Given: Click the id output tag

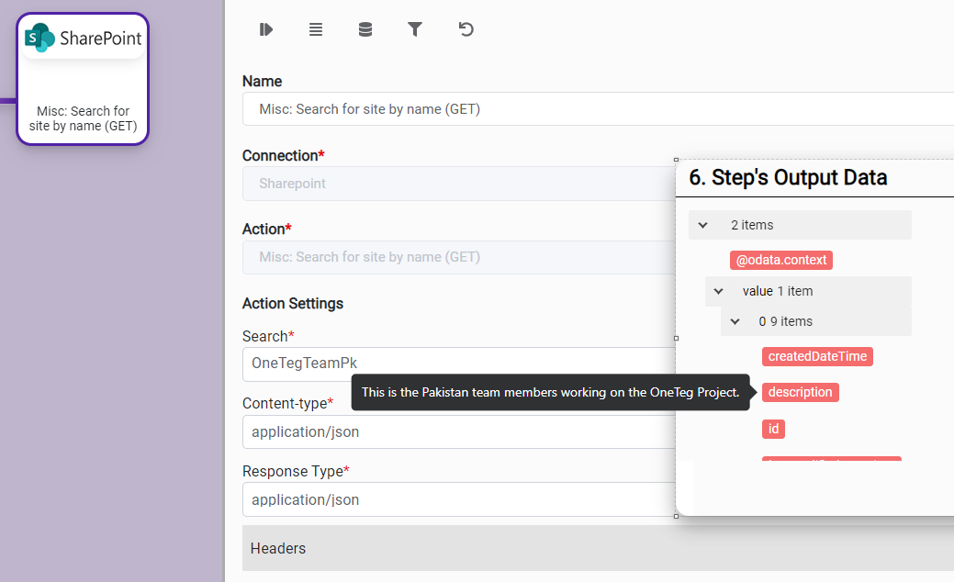Looking at the screenshot, I should click(x=773, y=429).
